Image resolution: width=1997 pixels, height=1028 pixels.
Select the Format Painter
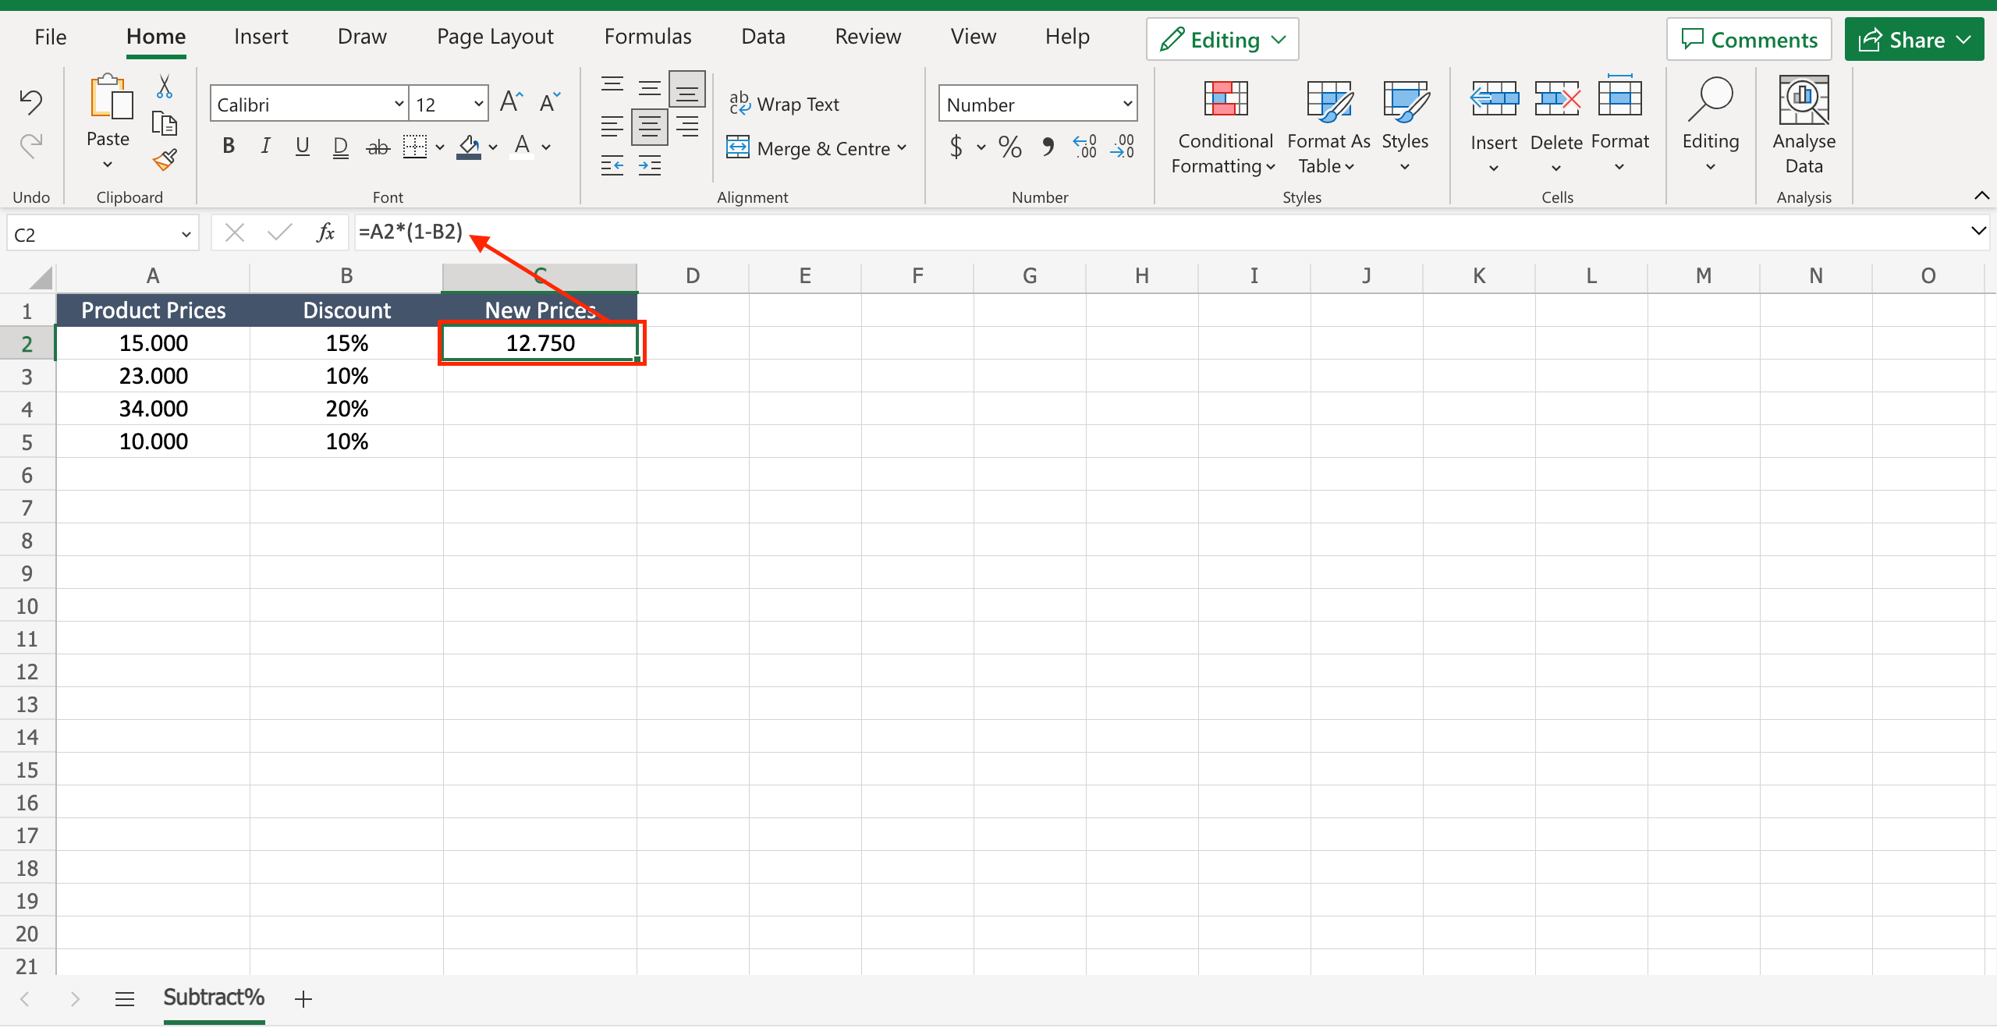click(x=165, y=160)
